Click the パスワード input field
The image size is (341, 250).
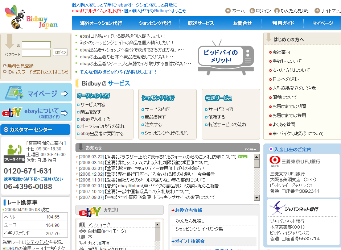pos(36,53)
